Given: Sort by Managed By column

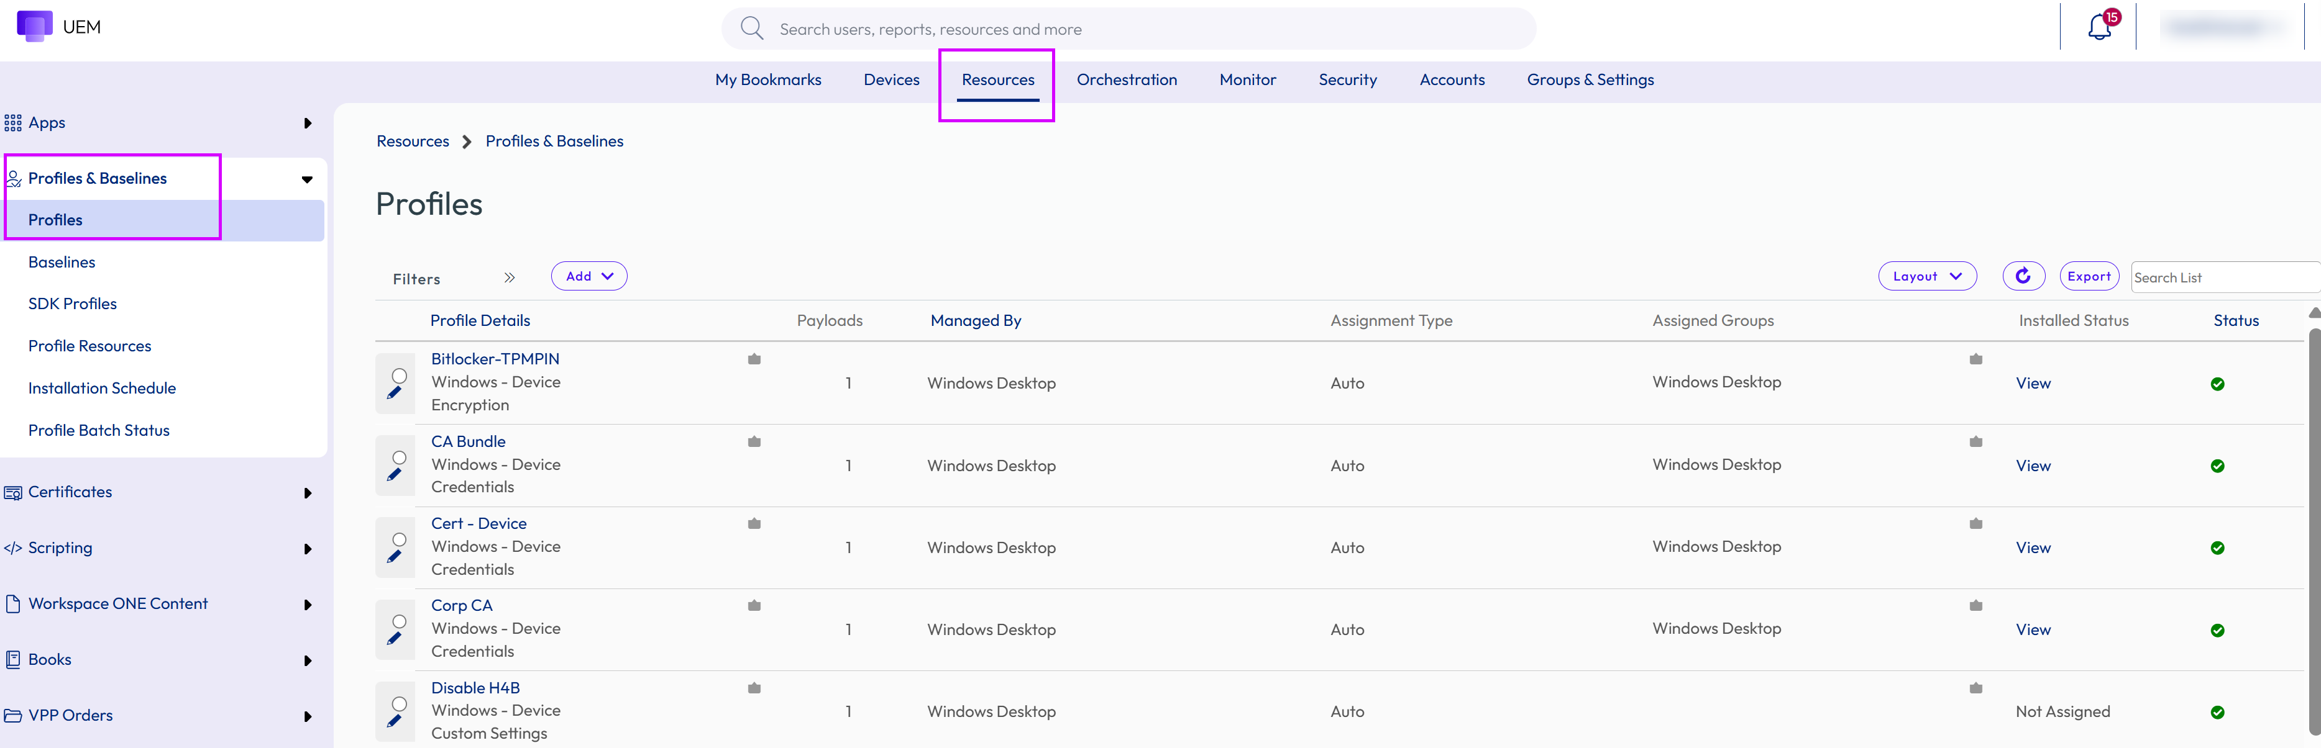Looking at the screenshot, I should pos(975,320).
